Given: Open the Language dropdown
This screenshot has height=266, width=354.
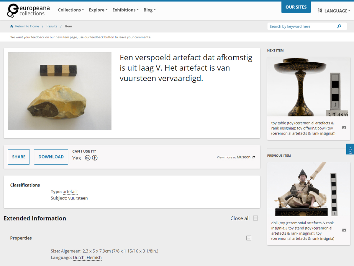Looking at the screenshot, I should (x=334, y=11).
